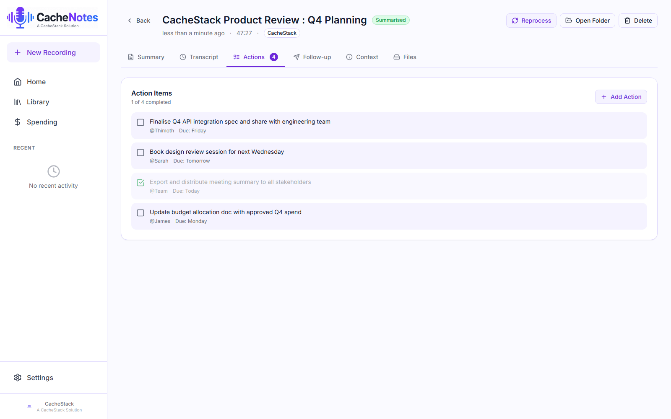Add Action item to the list
Screen dimensions: 671x419
[x=621, y=97]
